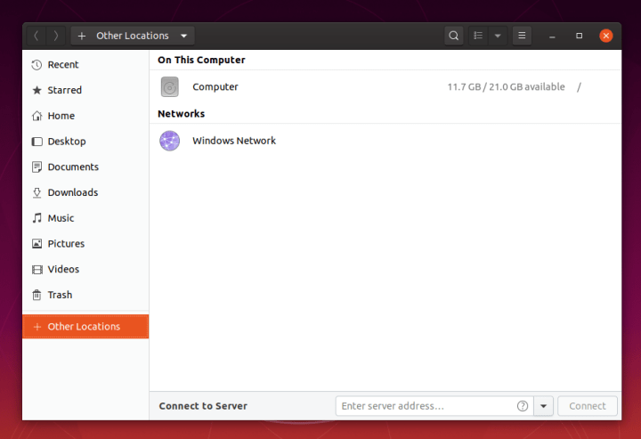
Task: Open Videos film icon in sidebar
Action: pos(37,270)
